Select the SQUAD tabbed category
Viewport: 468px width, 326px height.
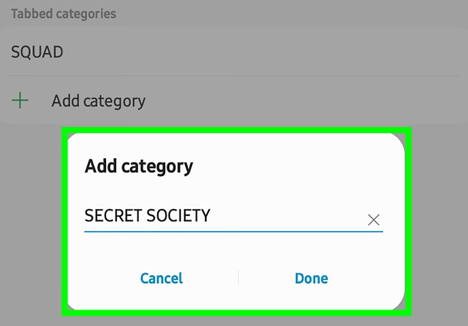point(37,52)
